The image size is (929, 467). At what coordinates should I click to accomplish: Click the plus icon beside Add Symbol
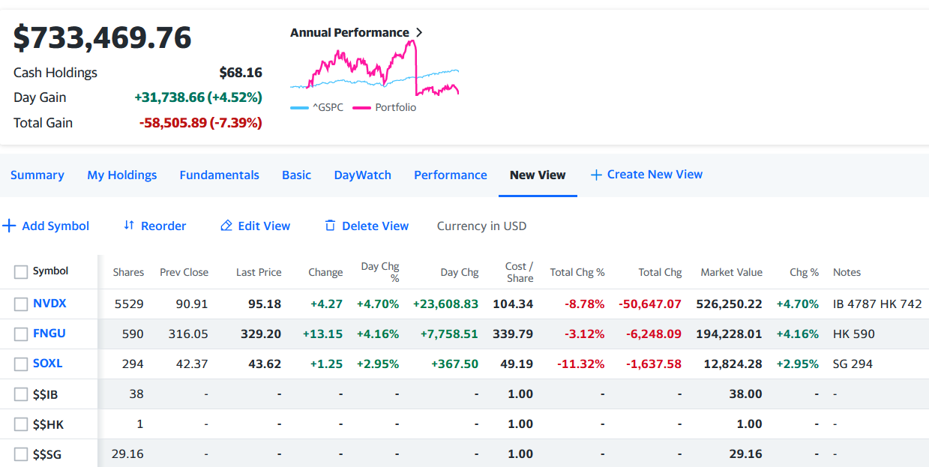coord(9,226)
